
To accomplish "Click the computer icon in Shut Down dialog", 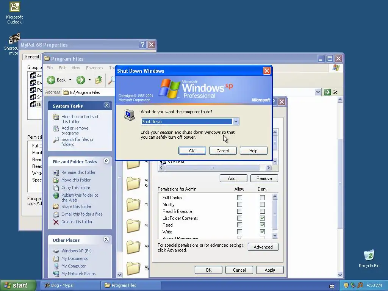I will pos(129,114).
